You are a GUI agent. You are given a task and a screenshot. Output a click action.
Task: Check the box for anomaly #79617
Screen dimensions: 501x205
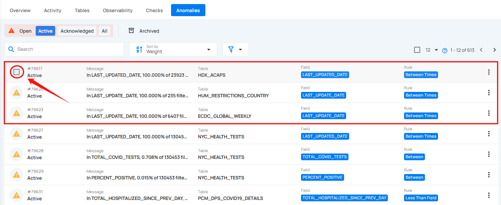click(16, 72)
